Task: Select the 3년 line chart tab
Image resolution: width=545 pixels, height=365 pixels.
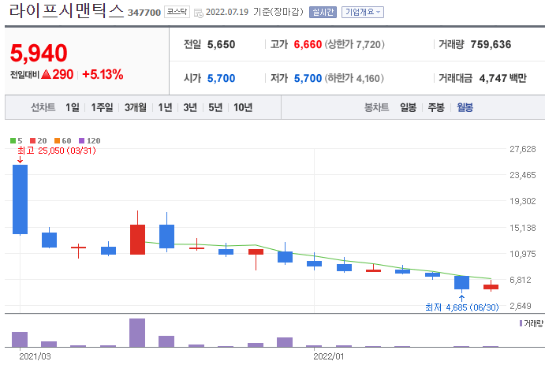Action: pyautogui.click(x=190, y=108)
